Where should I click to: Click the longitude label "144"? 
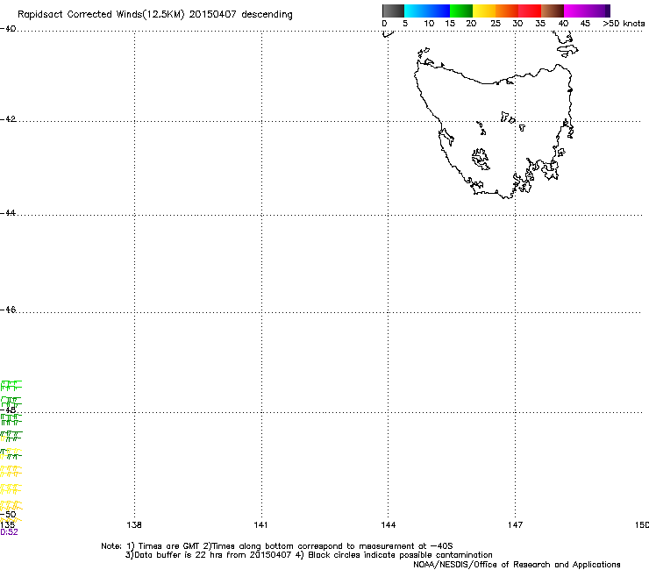pyautogui.click(x=389, y=525)
